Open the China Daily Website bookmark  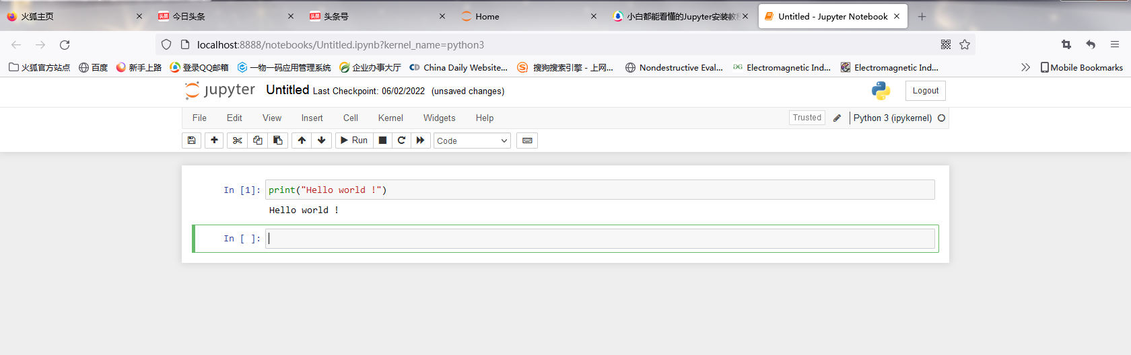[458, 67]
